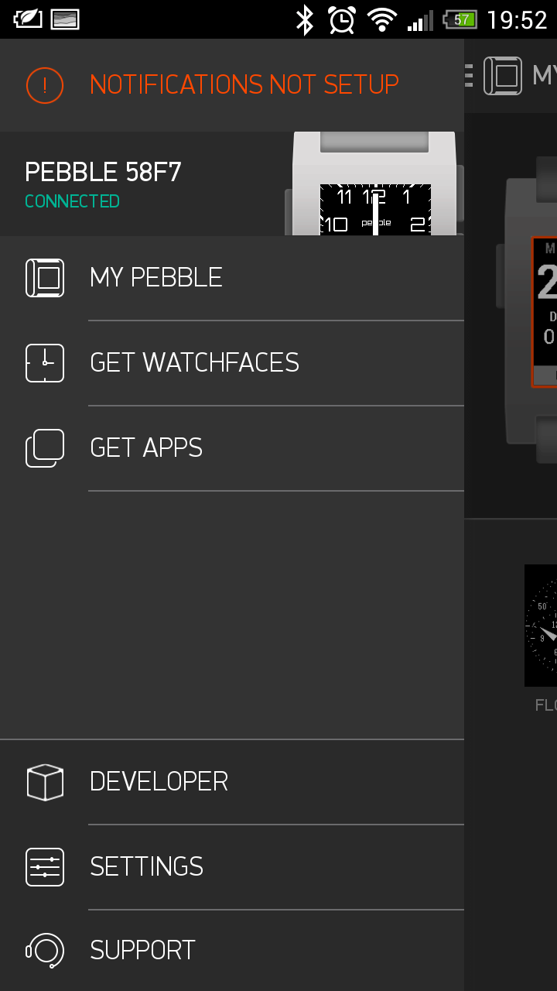Tap the My Pebble watch icon
Screen dimensions: 557x991
tap(45, 277)
